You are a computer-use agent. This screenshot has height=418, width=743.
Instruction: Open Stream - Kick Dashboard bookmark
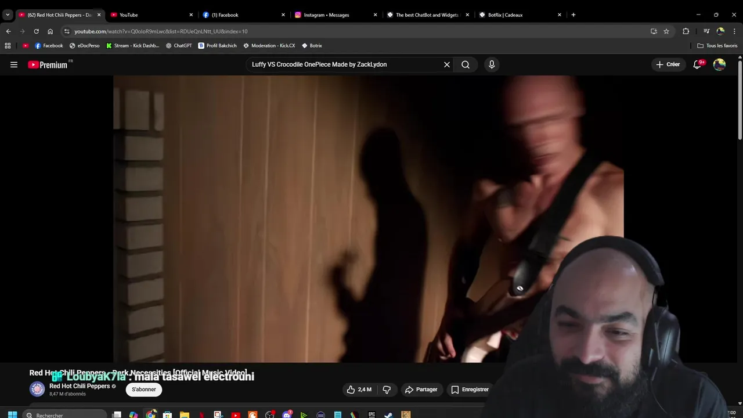click(x=132, y=45)
